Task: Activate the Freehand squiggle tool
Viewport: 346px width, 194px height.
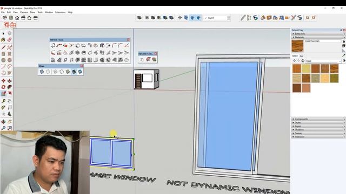Action: coord(10,47)
